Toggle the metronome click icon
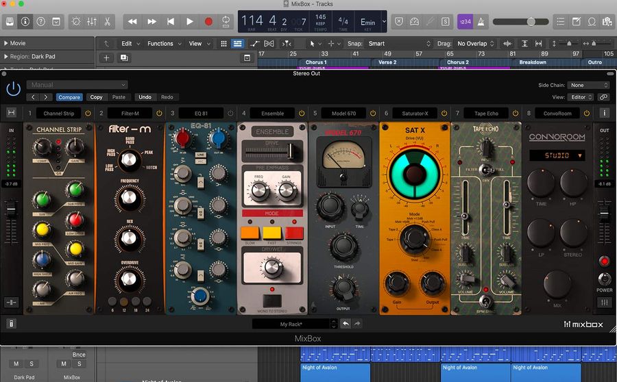This screenshot has width=617, height=382. pos(481,22)
